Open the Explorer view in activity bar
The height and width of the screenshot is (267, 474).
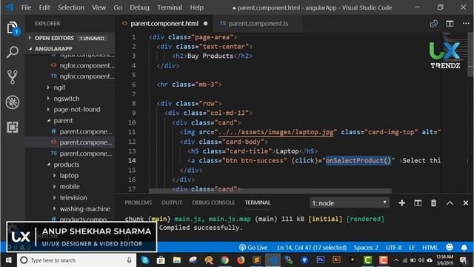point(13,28)
